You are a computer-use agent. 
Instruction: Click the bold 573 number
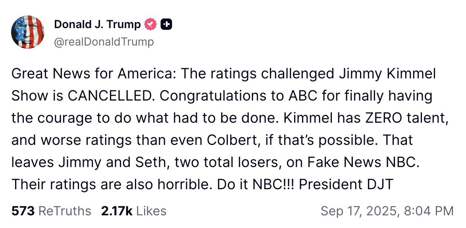pos(23,211)
